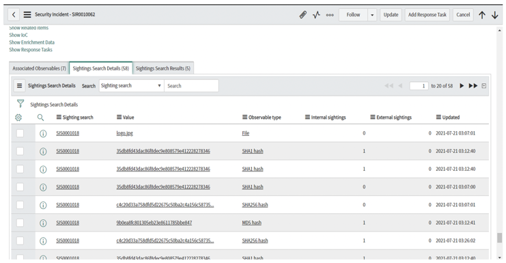Open more options ellipsis icon in header

click(x=330, y=15)
